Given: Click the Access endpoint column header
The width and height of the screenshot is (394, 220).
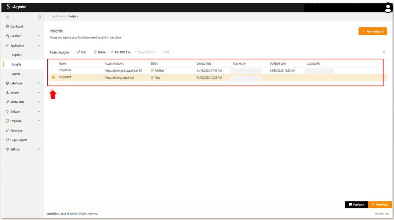Looking at the screenshot, I should click(114, 64).
